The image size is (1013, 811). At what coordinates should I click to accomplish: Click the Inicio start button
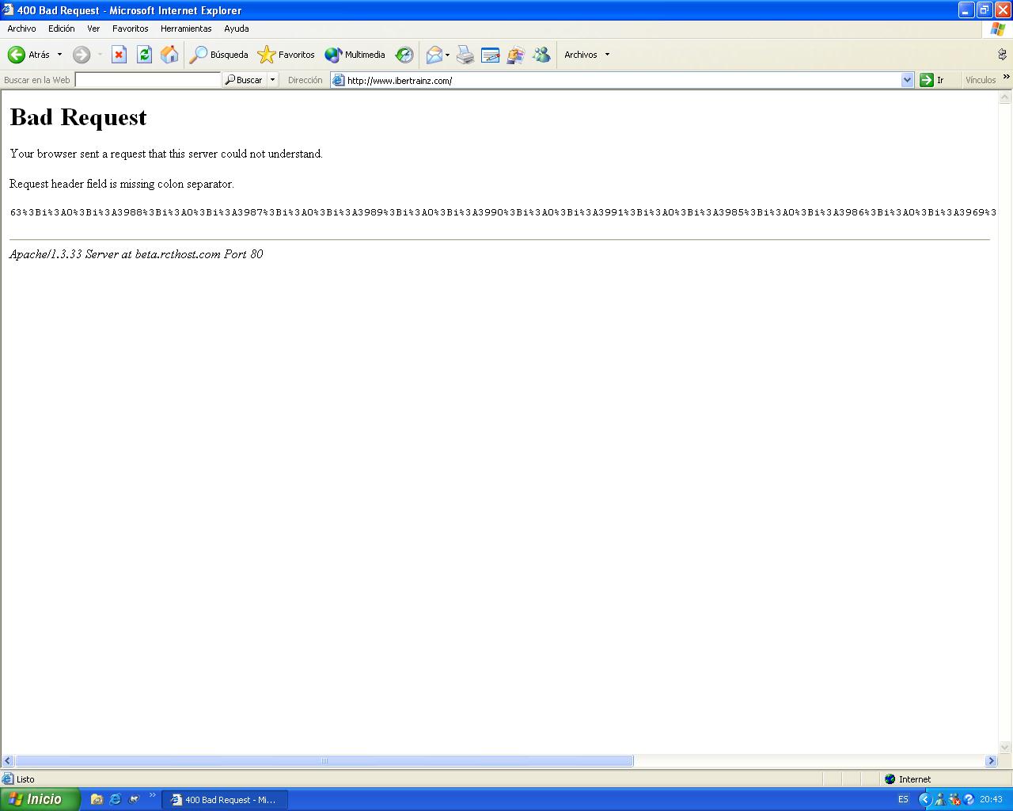point(40,799)
